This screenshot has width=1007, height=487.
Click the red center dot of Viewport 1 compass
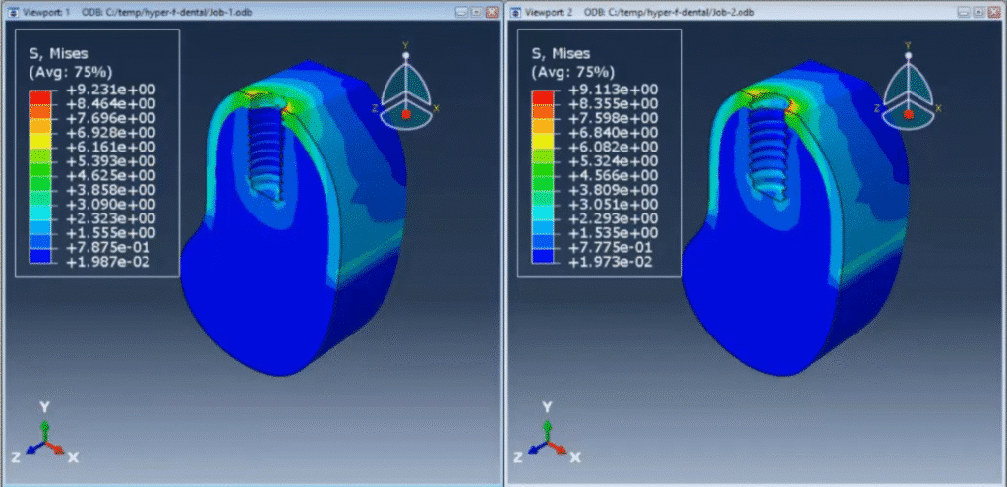click(x=406, y=114)
